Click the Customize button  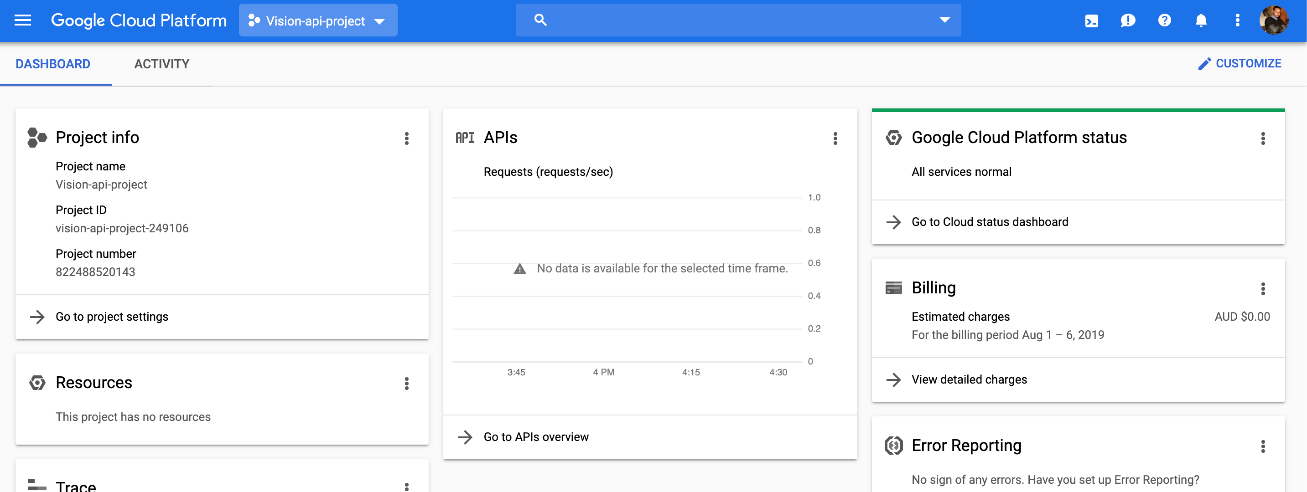point(1240,64)
